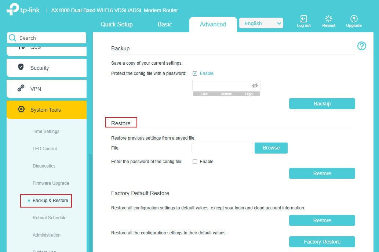
Task: Enable password protection for the config file
Action: (195, 73)
